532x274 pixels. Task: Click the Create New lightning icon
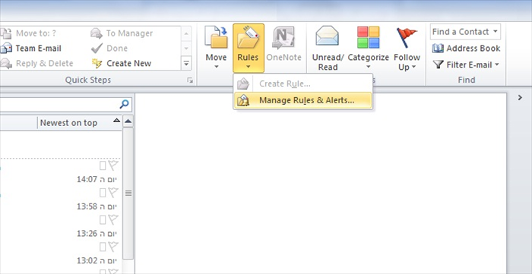[x=97, y=63]
